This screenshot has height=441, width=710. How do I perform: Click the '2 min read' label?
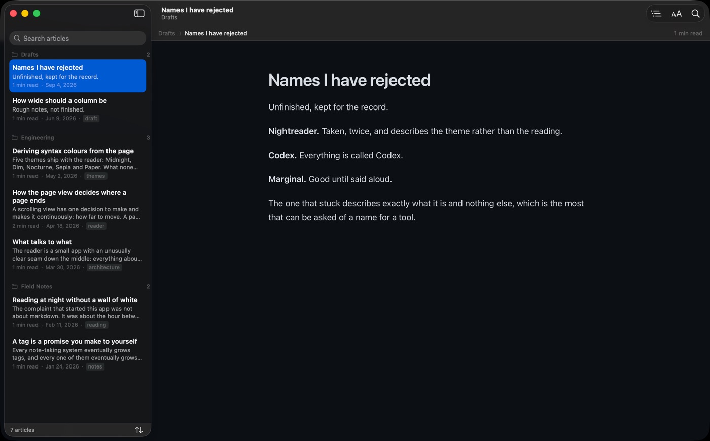pos(25,226)
